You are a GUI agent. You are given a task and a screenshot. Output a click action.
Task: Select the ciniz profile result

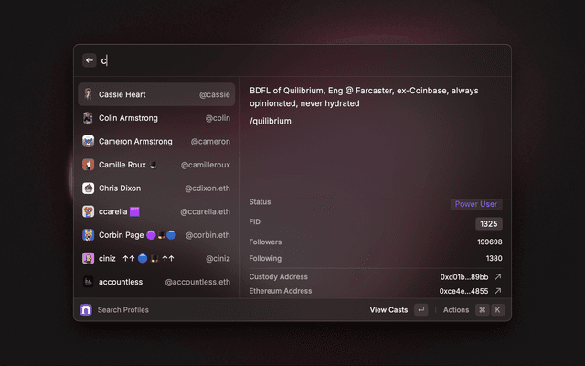click(155, 258)
